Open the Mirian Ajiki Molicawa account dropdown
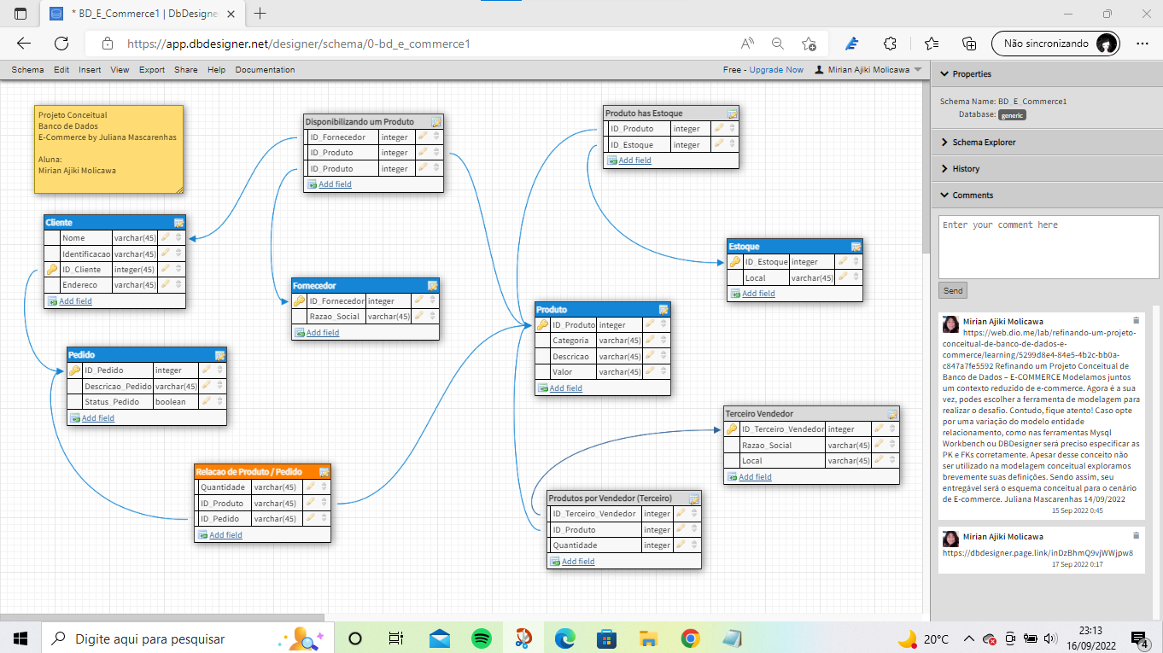The height and width of the screenshot is (653, 1163). (868, 69)
